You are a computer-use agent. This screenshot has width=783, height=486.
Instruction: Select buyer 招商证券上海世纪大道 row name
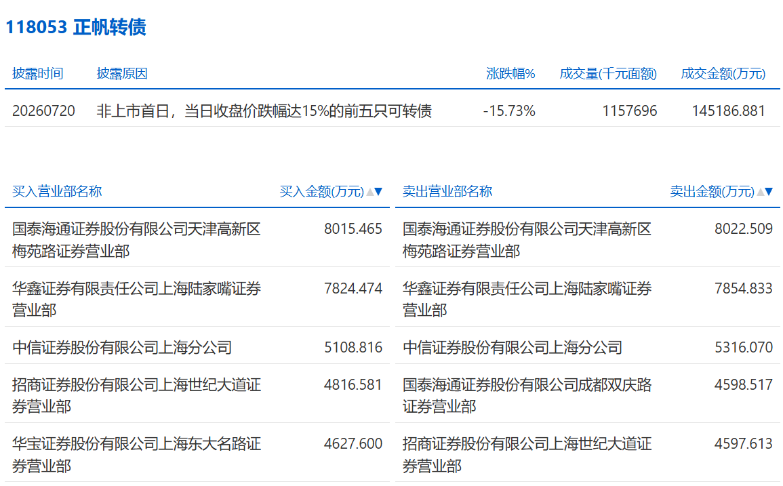pyautogui.click(x=136, y=396)
